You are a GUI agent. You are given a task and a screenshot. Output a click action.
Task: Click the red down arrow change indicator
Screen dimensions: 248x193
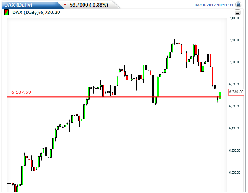pyautogui.click(x=65, y=5)
